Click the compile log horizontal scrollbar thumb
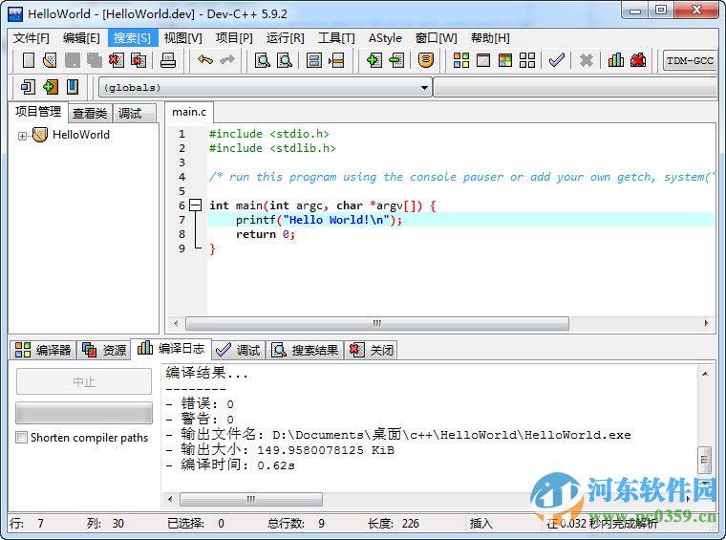The width and height of the screenshot is (726, 540). [x=250, y=499]
